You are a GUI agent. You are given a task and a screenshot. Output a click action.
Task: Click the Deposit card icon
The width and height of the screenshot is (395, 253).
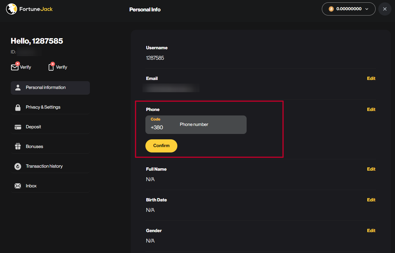18,127
